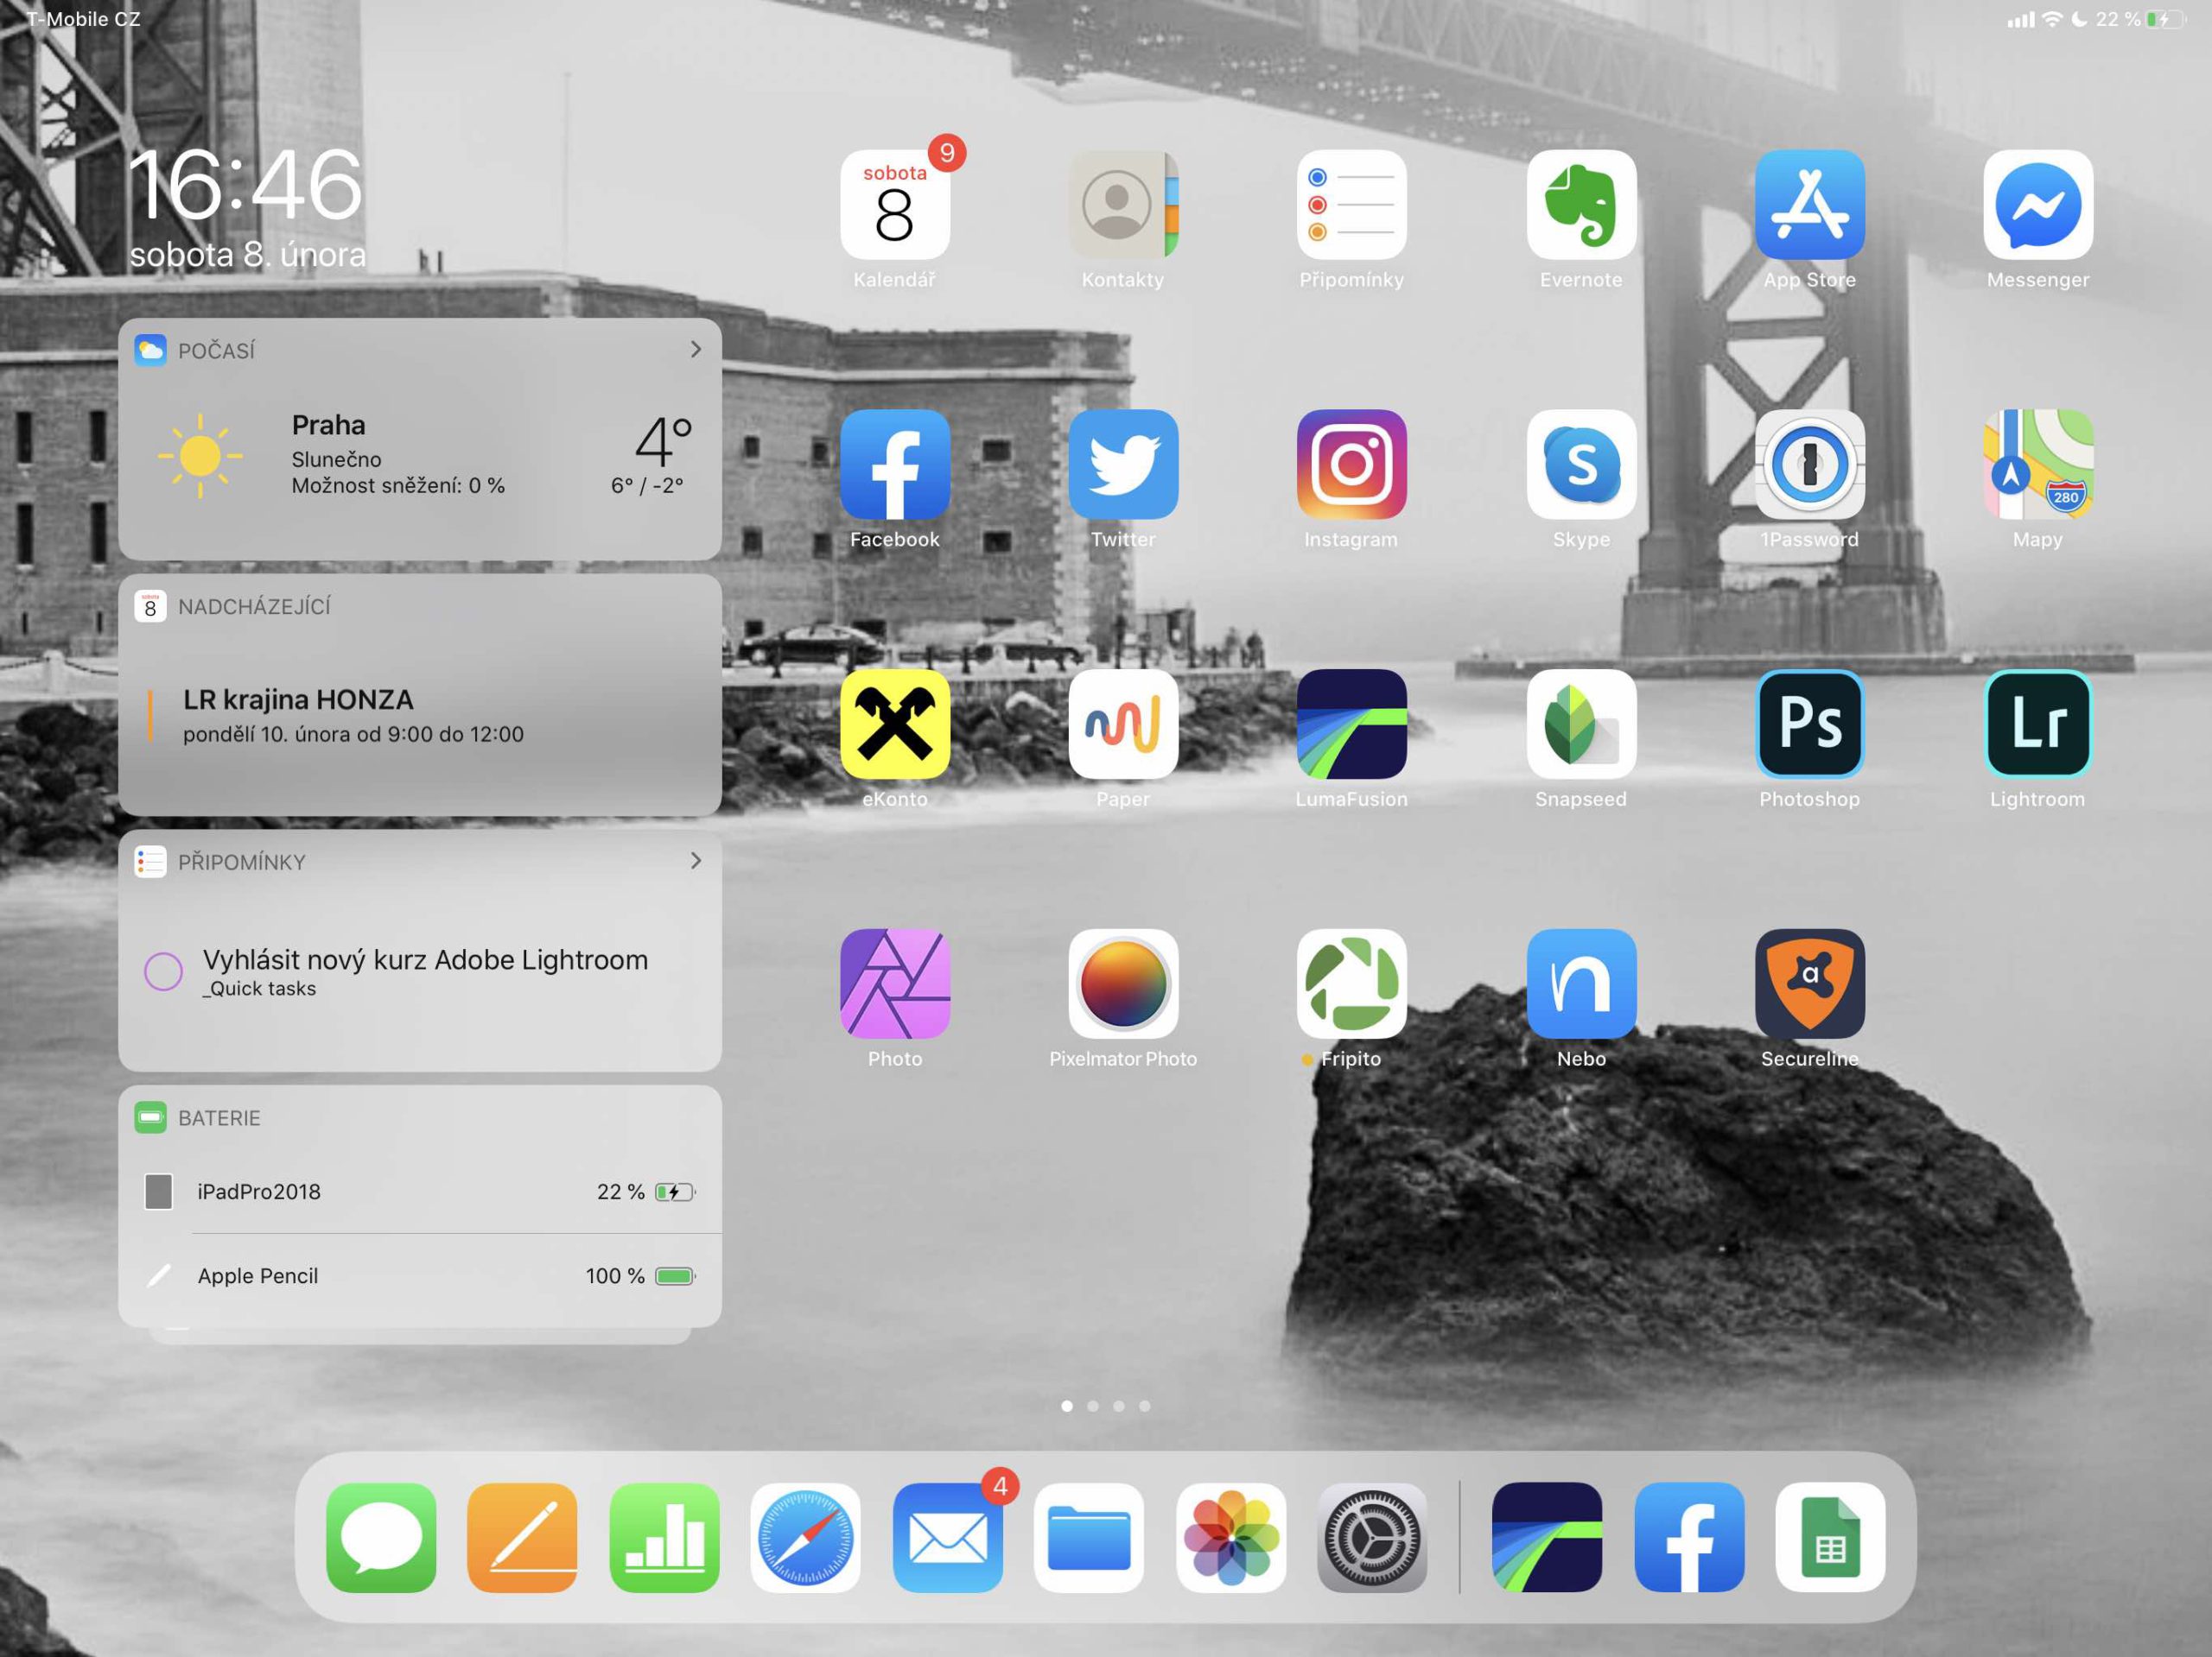Open Pixelmator Photo app

(x=1122, y=983)
